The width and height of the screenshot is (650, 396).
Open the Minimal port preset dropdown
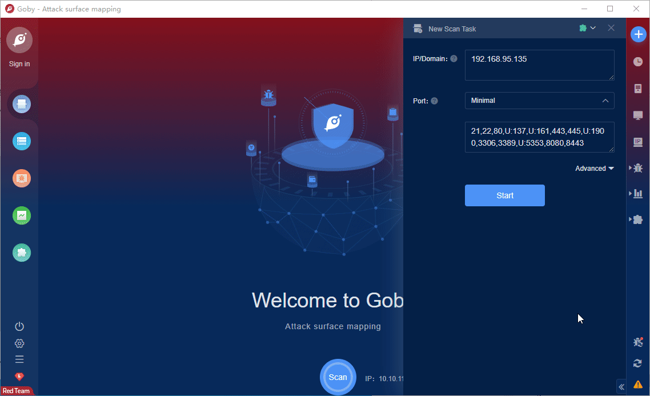[x=539, y=101]
